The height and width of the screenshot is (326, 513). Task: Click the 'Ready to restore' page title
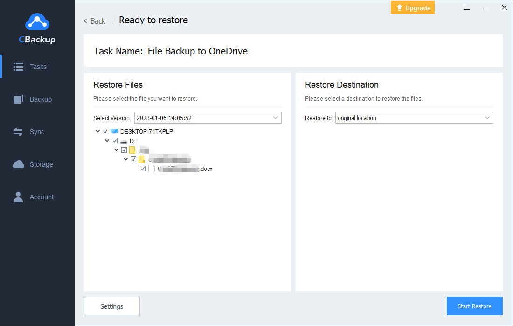pyautogui.click(x=153, y=20)
